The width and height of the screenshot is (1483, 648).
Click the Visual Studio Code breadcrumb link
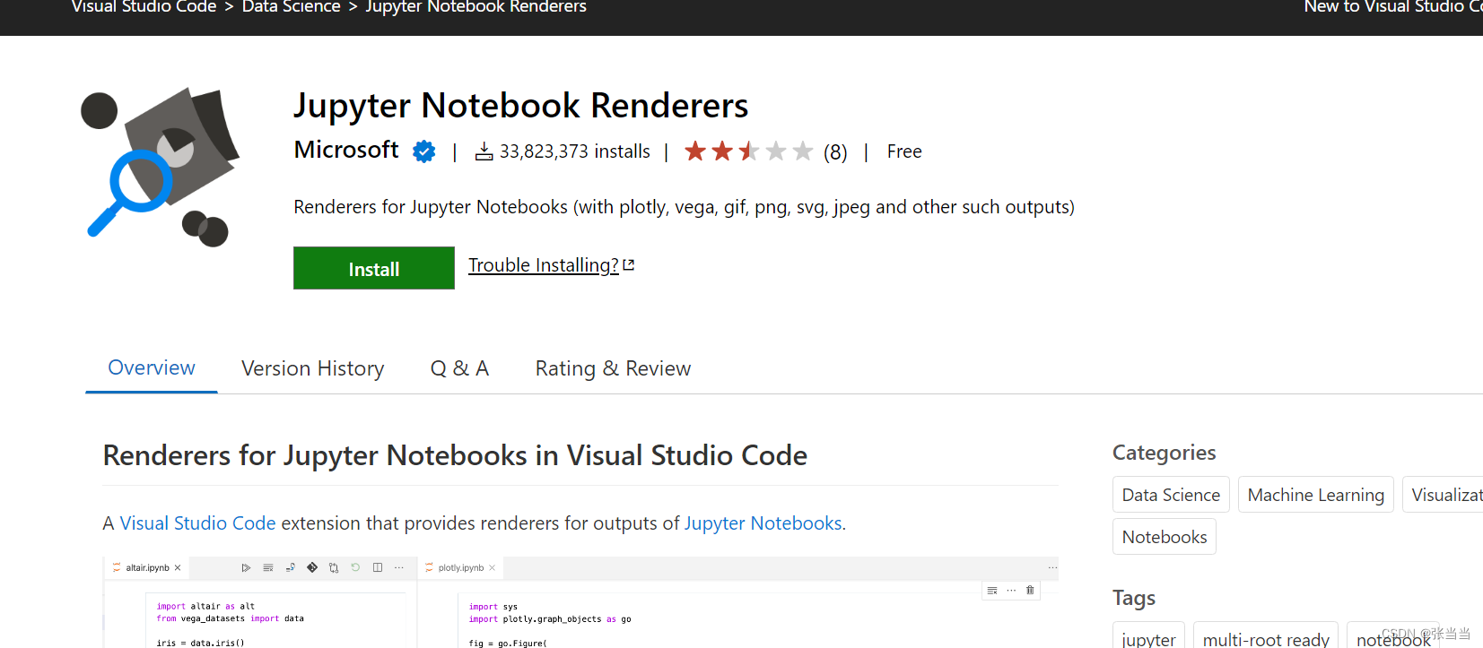coord(144,7)
